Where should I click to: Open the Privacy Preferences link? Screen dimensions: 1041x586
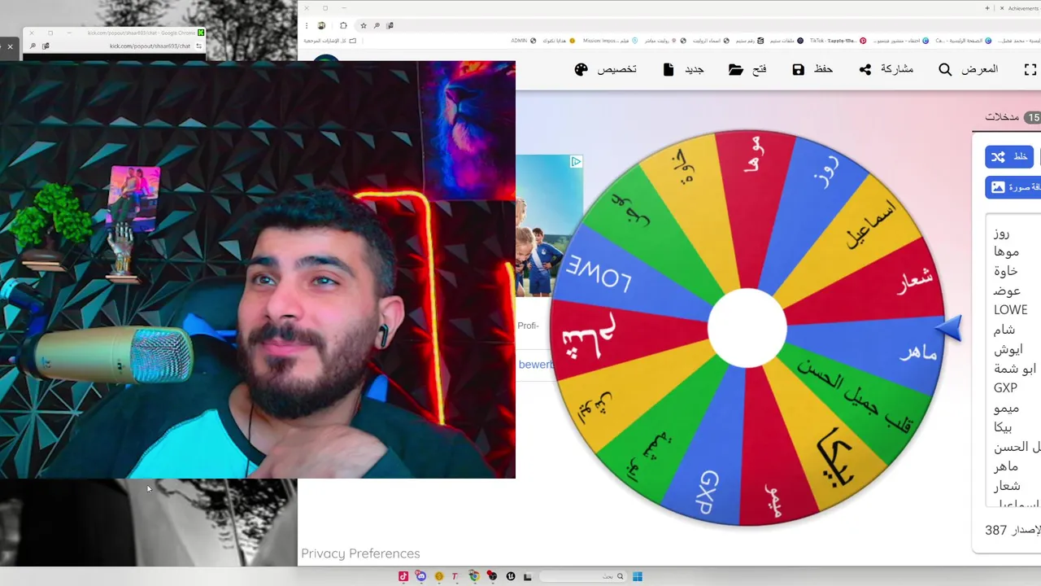point(360,553)
